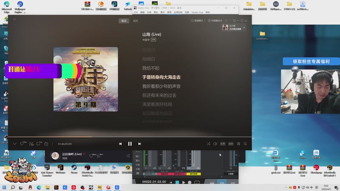This screenshot has width=340, height=191.
Task: Open Windows taskbar search
Action: pos(13,187)
